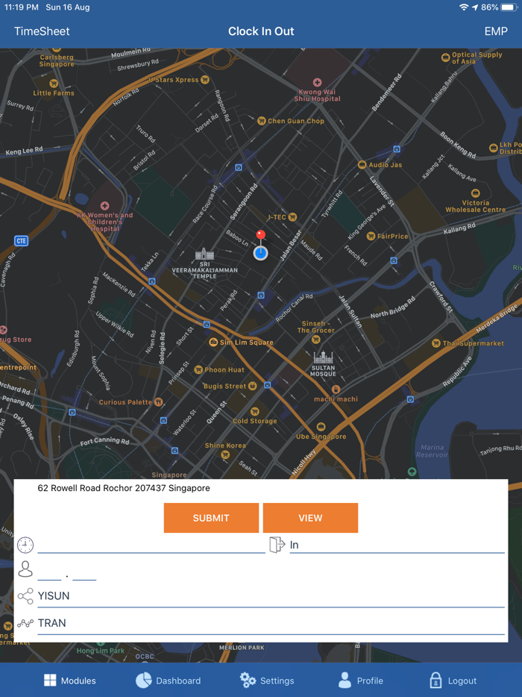522x697 pixels.
Task: Tap the Shine Korea map marker
Action: tap(225, 454)
